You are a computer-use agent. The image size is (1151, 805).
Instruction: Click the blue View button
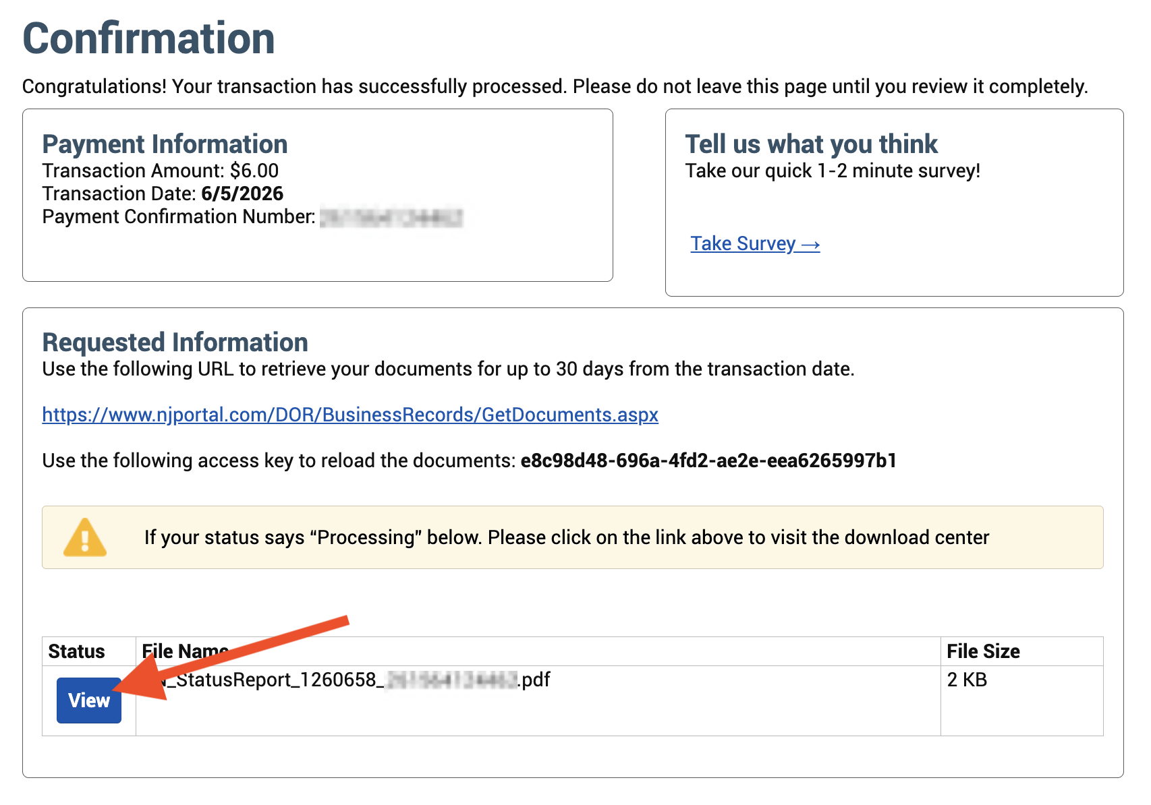[x=89, y=700]
